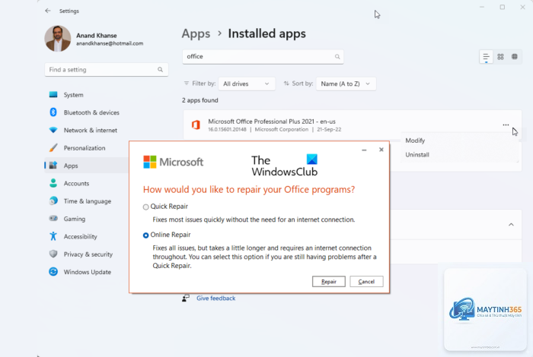Click the Privacy shield icon

[x=53, y=254]
